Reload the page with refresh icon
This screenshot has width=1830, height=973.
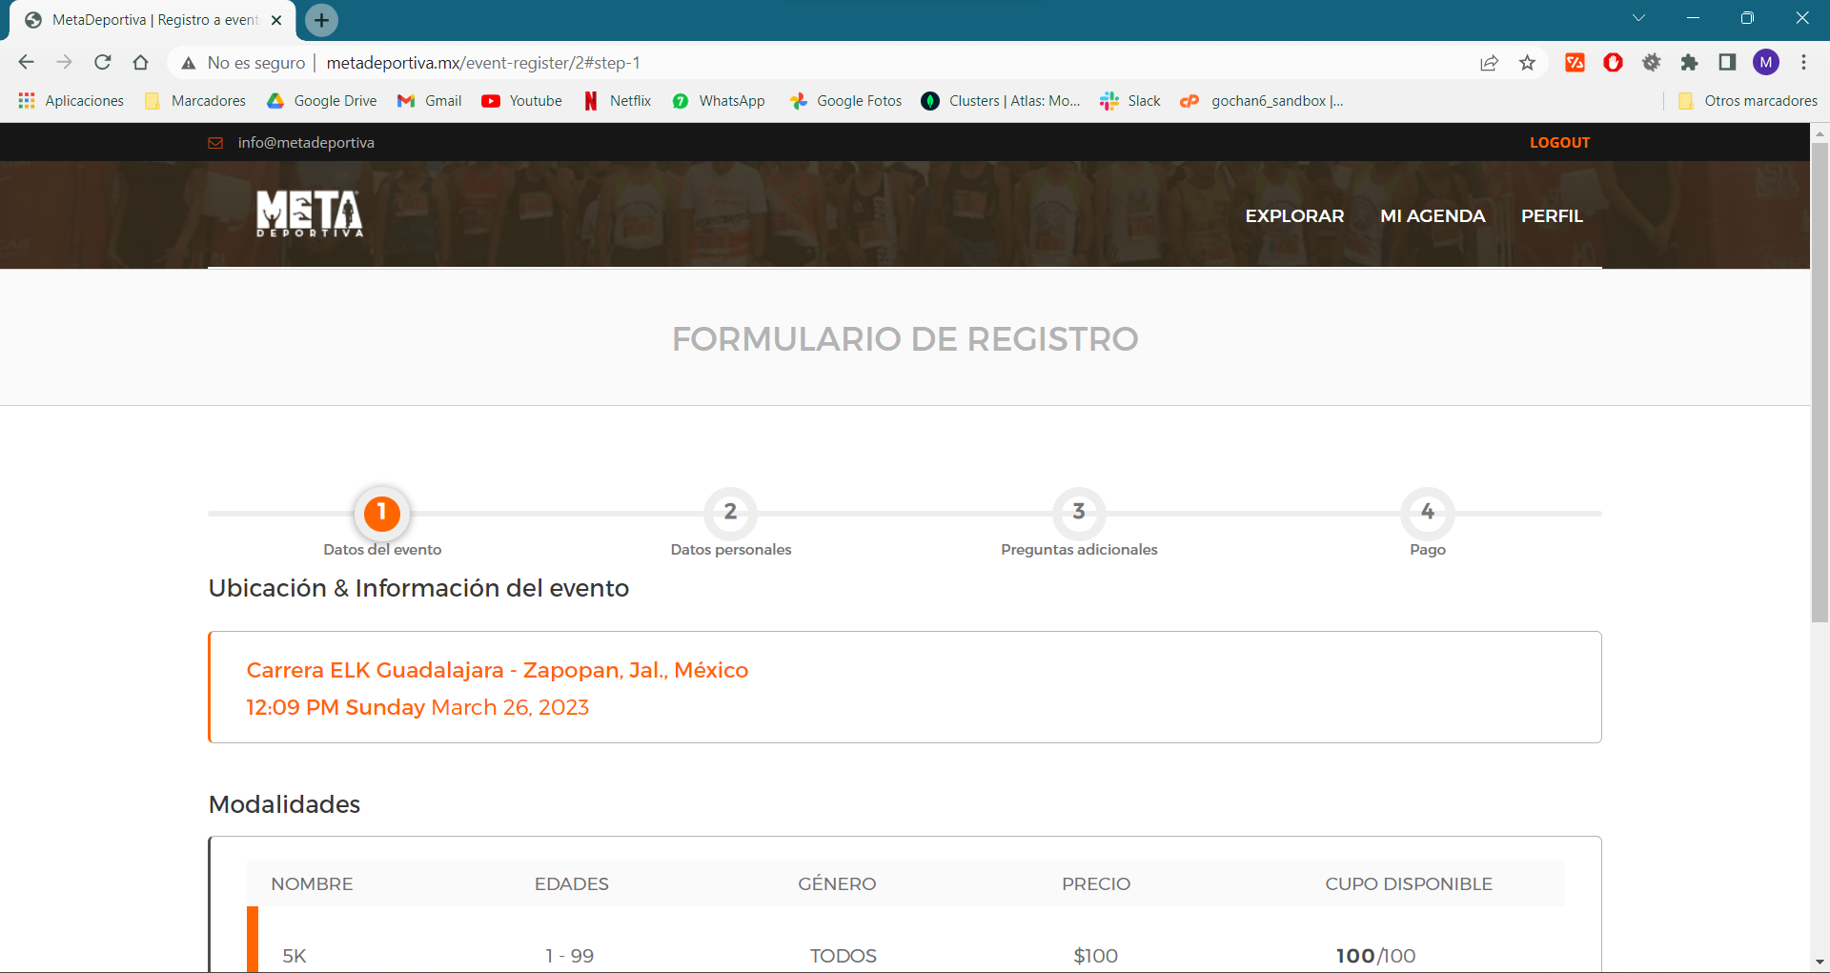tap(103, 62)
